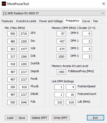Open the Fan tab
This screenshot has width=107, height=123.
pos(96,21)
